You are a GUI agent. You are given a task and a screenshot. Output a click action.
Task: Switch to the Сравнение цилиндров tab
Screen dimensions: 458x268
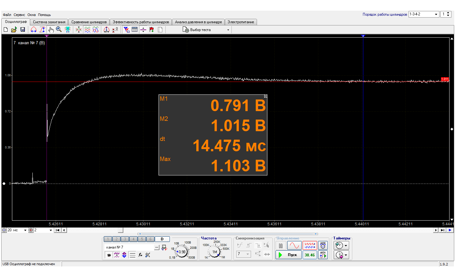tap(89, 22)
